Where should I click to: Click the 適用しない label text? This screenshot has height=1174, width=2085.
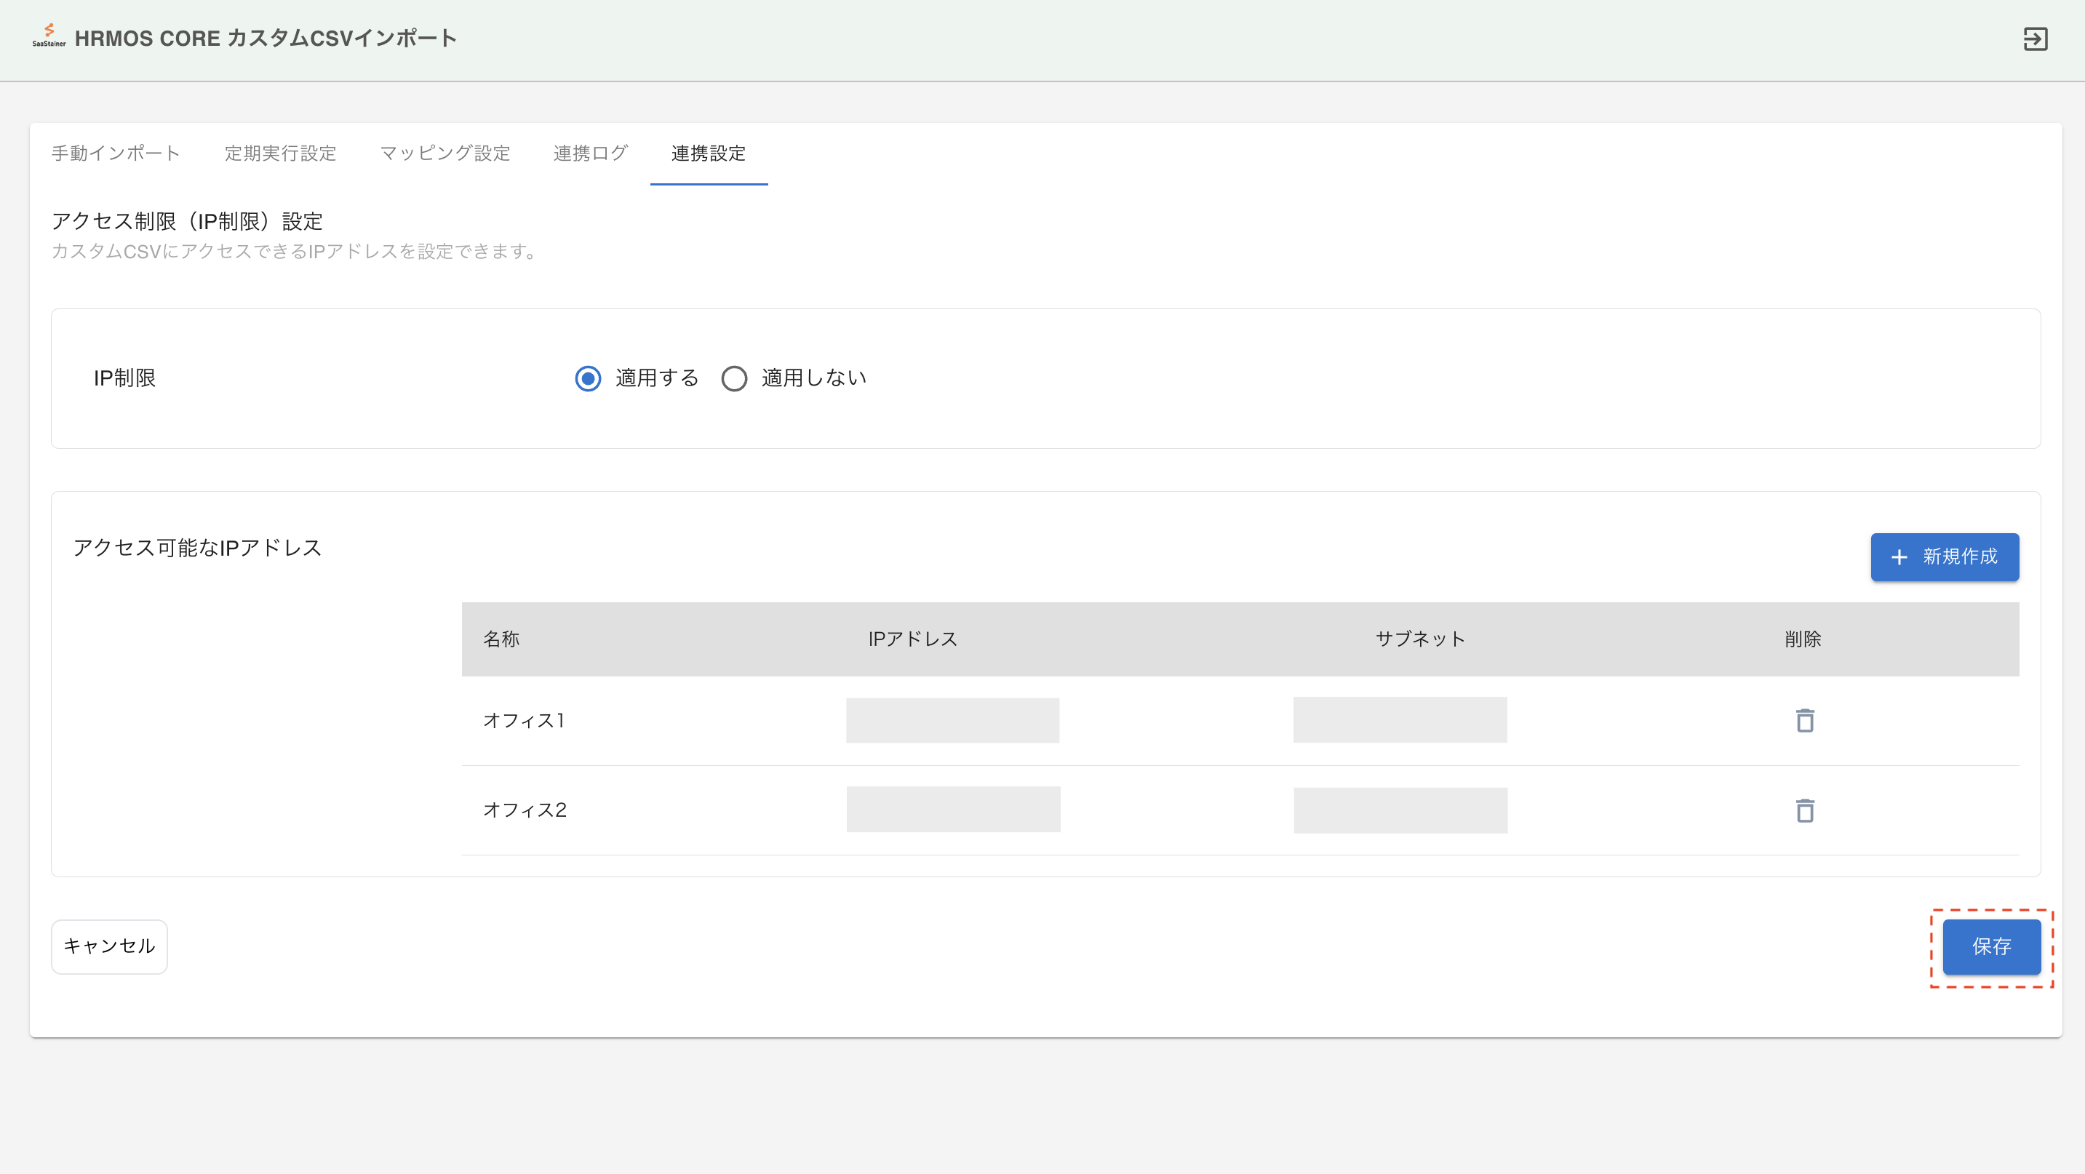point(813,378)
